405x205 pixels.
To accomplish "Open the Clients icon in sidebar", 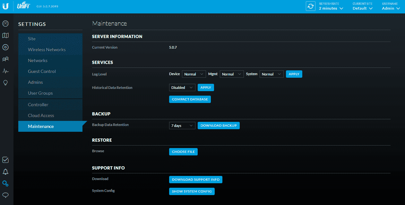I will click(x=5, y=59).
